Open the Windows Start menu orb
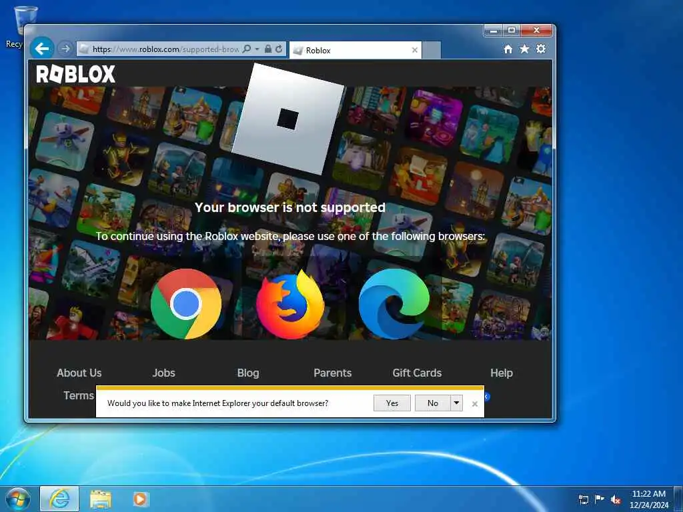Viewport: 683px width, 512px height. [18, 499]
